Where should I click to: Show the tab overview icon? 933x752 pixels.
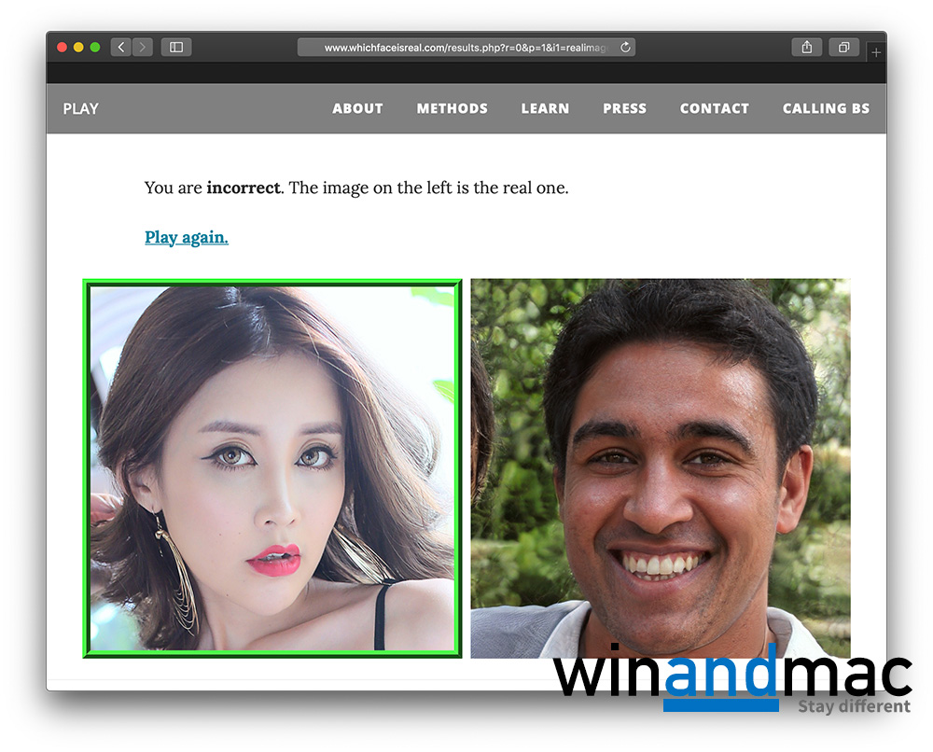(x=843, y=48)
